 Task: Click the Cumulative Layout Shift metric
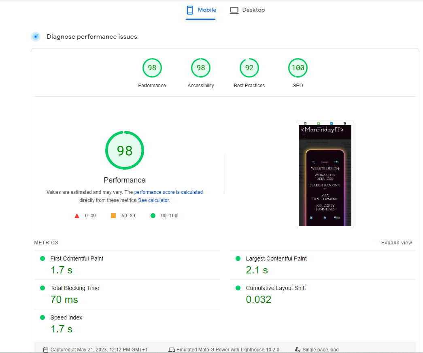(276, 288)
